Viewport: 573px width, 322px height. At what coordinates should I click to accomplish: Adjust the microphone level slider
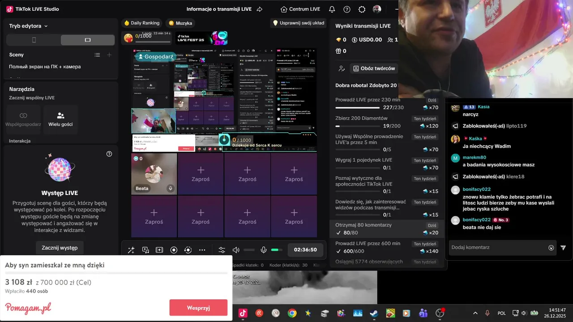[277, 250]
